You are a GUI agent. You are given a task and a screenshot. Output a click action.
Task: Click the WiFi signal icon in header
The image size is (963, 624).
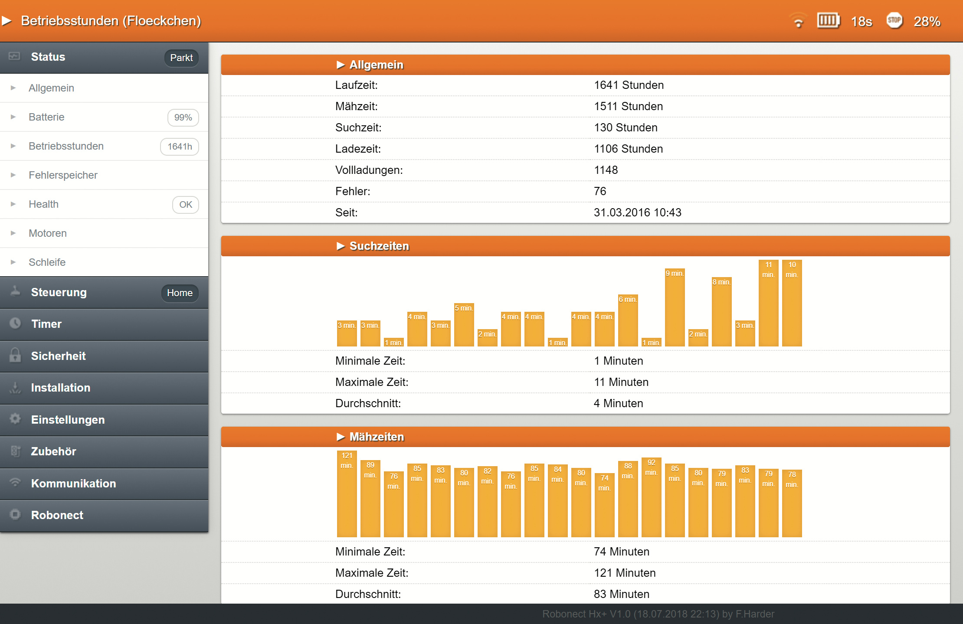[x=798, y=21]
